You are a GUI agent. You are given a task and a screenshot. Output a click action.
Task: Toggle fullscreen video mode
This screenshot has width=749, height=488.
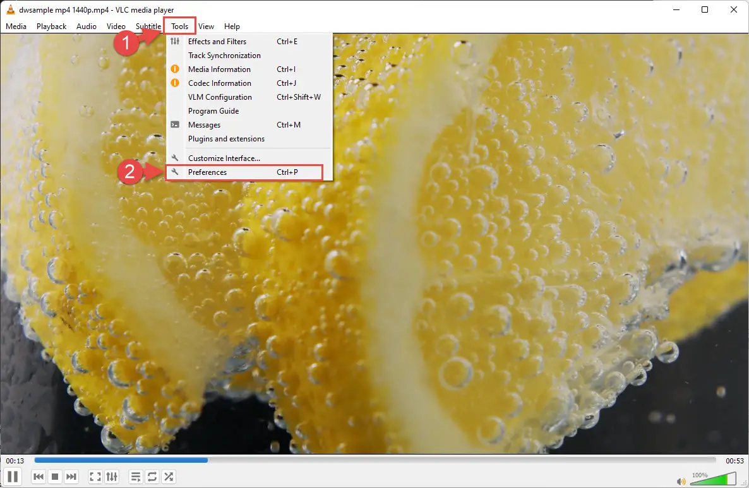[x=95, y=477]
